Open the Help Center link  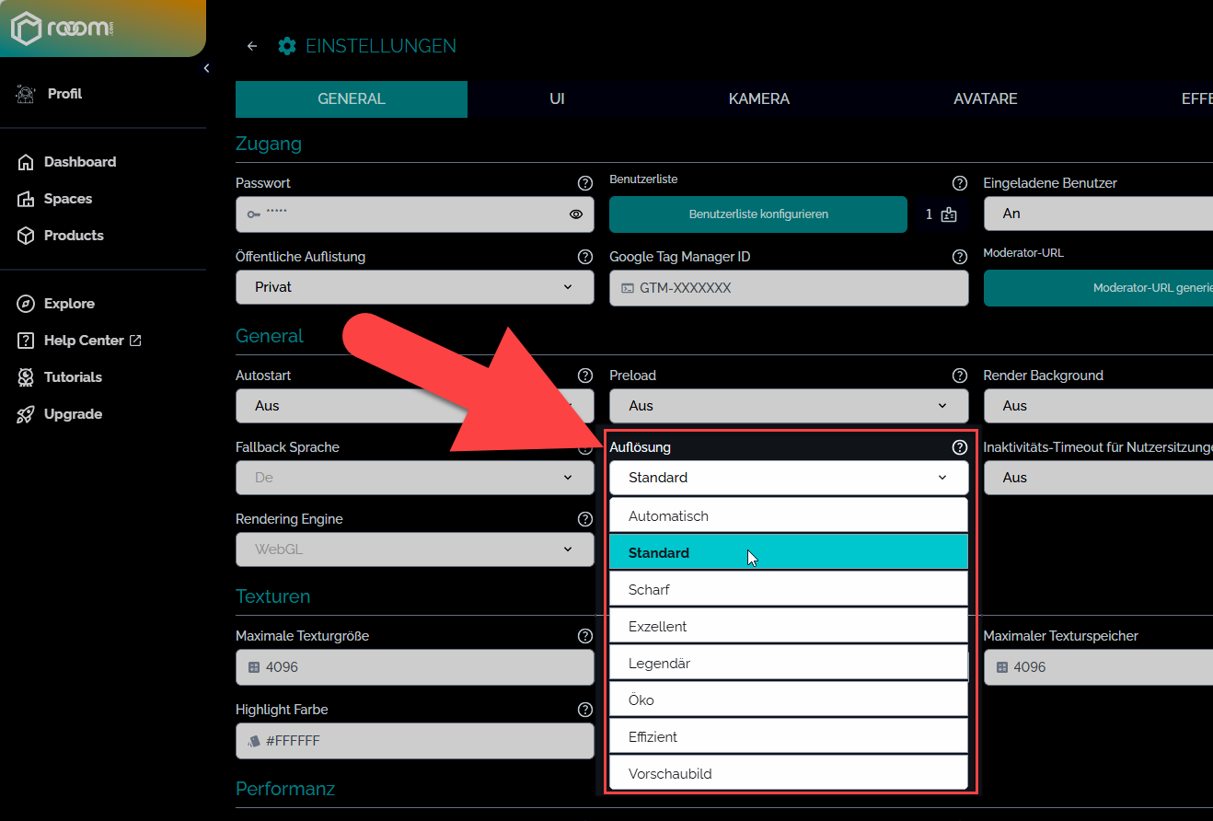pyautogui.click(x=83, y=341)
